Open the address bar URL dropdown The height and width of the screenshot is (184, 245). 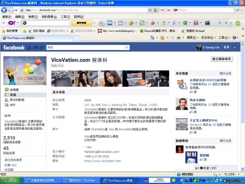[150, 10]
